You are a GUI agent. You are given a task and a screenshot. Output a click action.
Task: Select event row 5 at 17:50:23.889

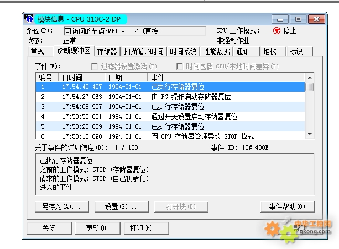[170, 126]
